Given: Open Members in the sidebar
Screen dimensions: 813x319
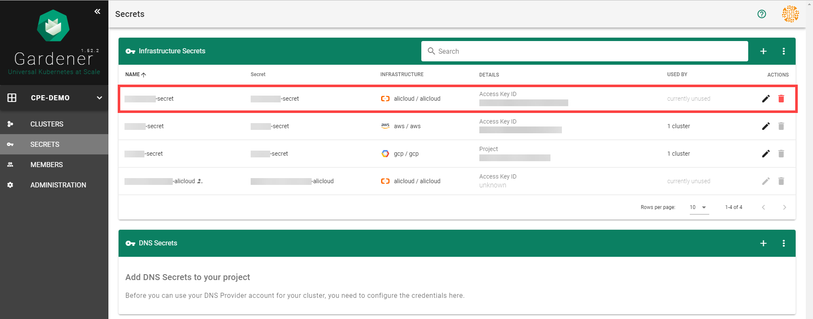Looking at the screenshot, I should click(x=47, y=165).
